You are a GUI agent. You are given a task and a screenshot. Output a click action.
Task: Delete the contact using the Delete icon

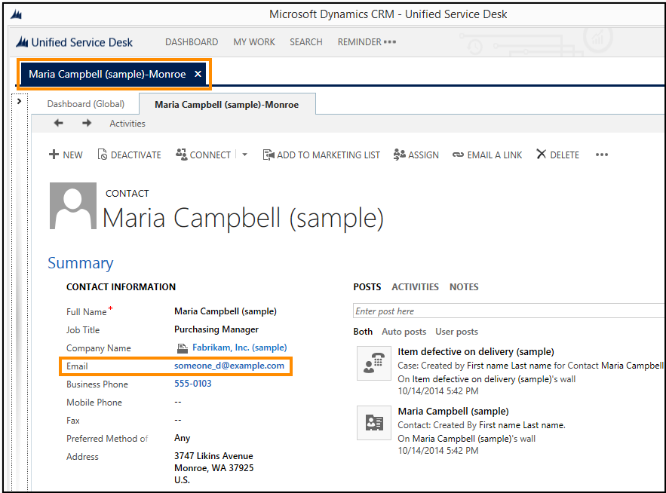557,155
